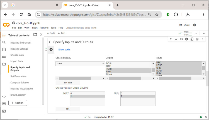This screenshot has width=209, height=120.
Task: Open RAM Disk resources dropdown arrow
Action: [196, 33]
